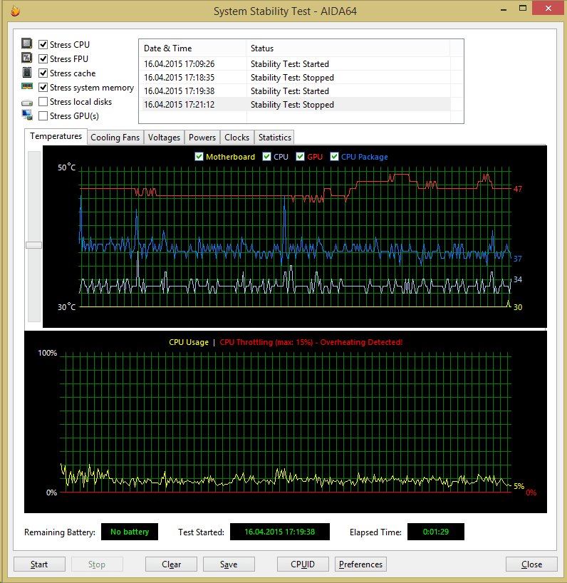567x583 pixels.
Task: Click the Date & Time column header
Action: (192, 48)
